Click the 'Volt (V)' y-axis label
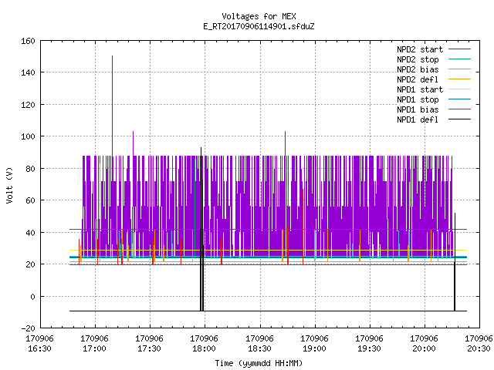The height and width of the screenshot is (370, 494). pos(9,185)
